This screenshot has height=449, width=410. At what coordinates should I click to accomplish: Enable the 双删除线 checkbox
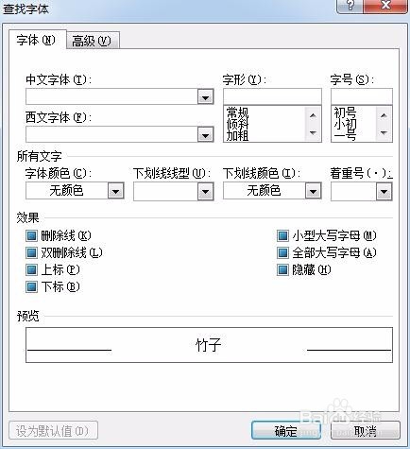tap(31, 252)
